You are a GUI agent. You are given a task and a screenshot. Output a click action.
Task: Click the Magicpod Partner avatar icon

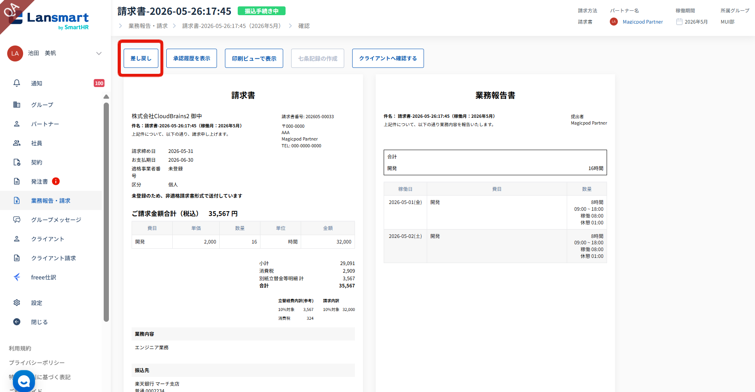click(x=614, y=22)
